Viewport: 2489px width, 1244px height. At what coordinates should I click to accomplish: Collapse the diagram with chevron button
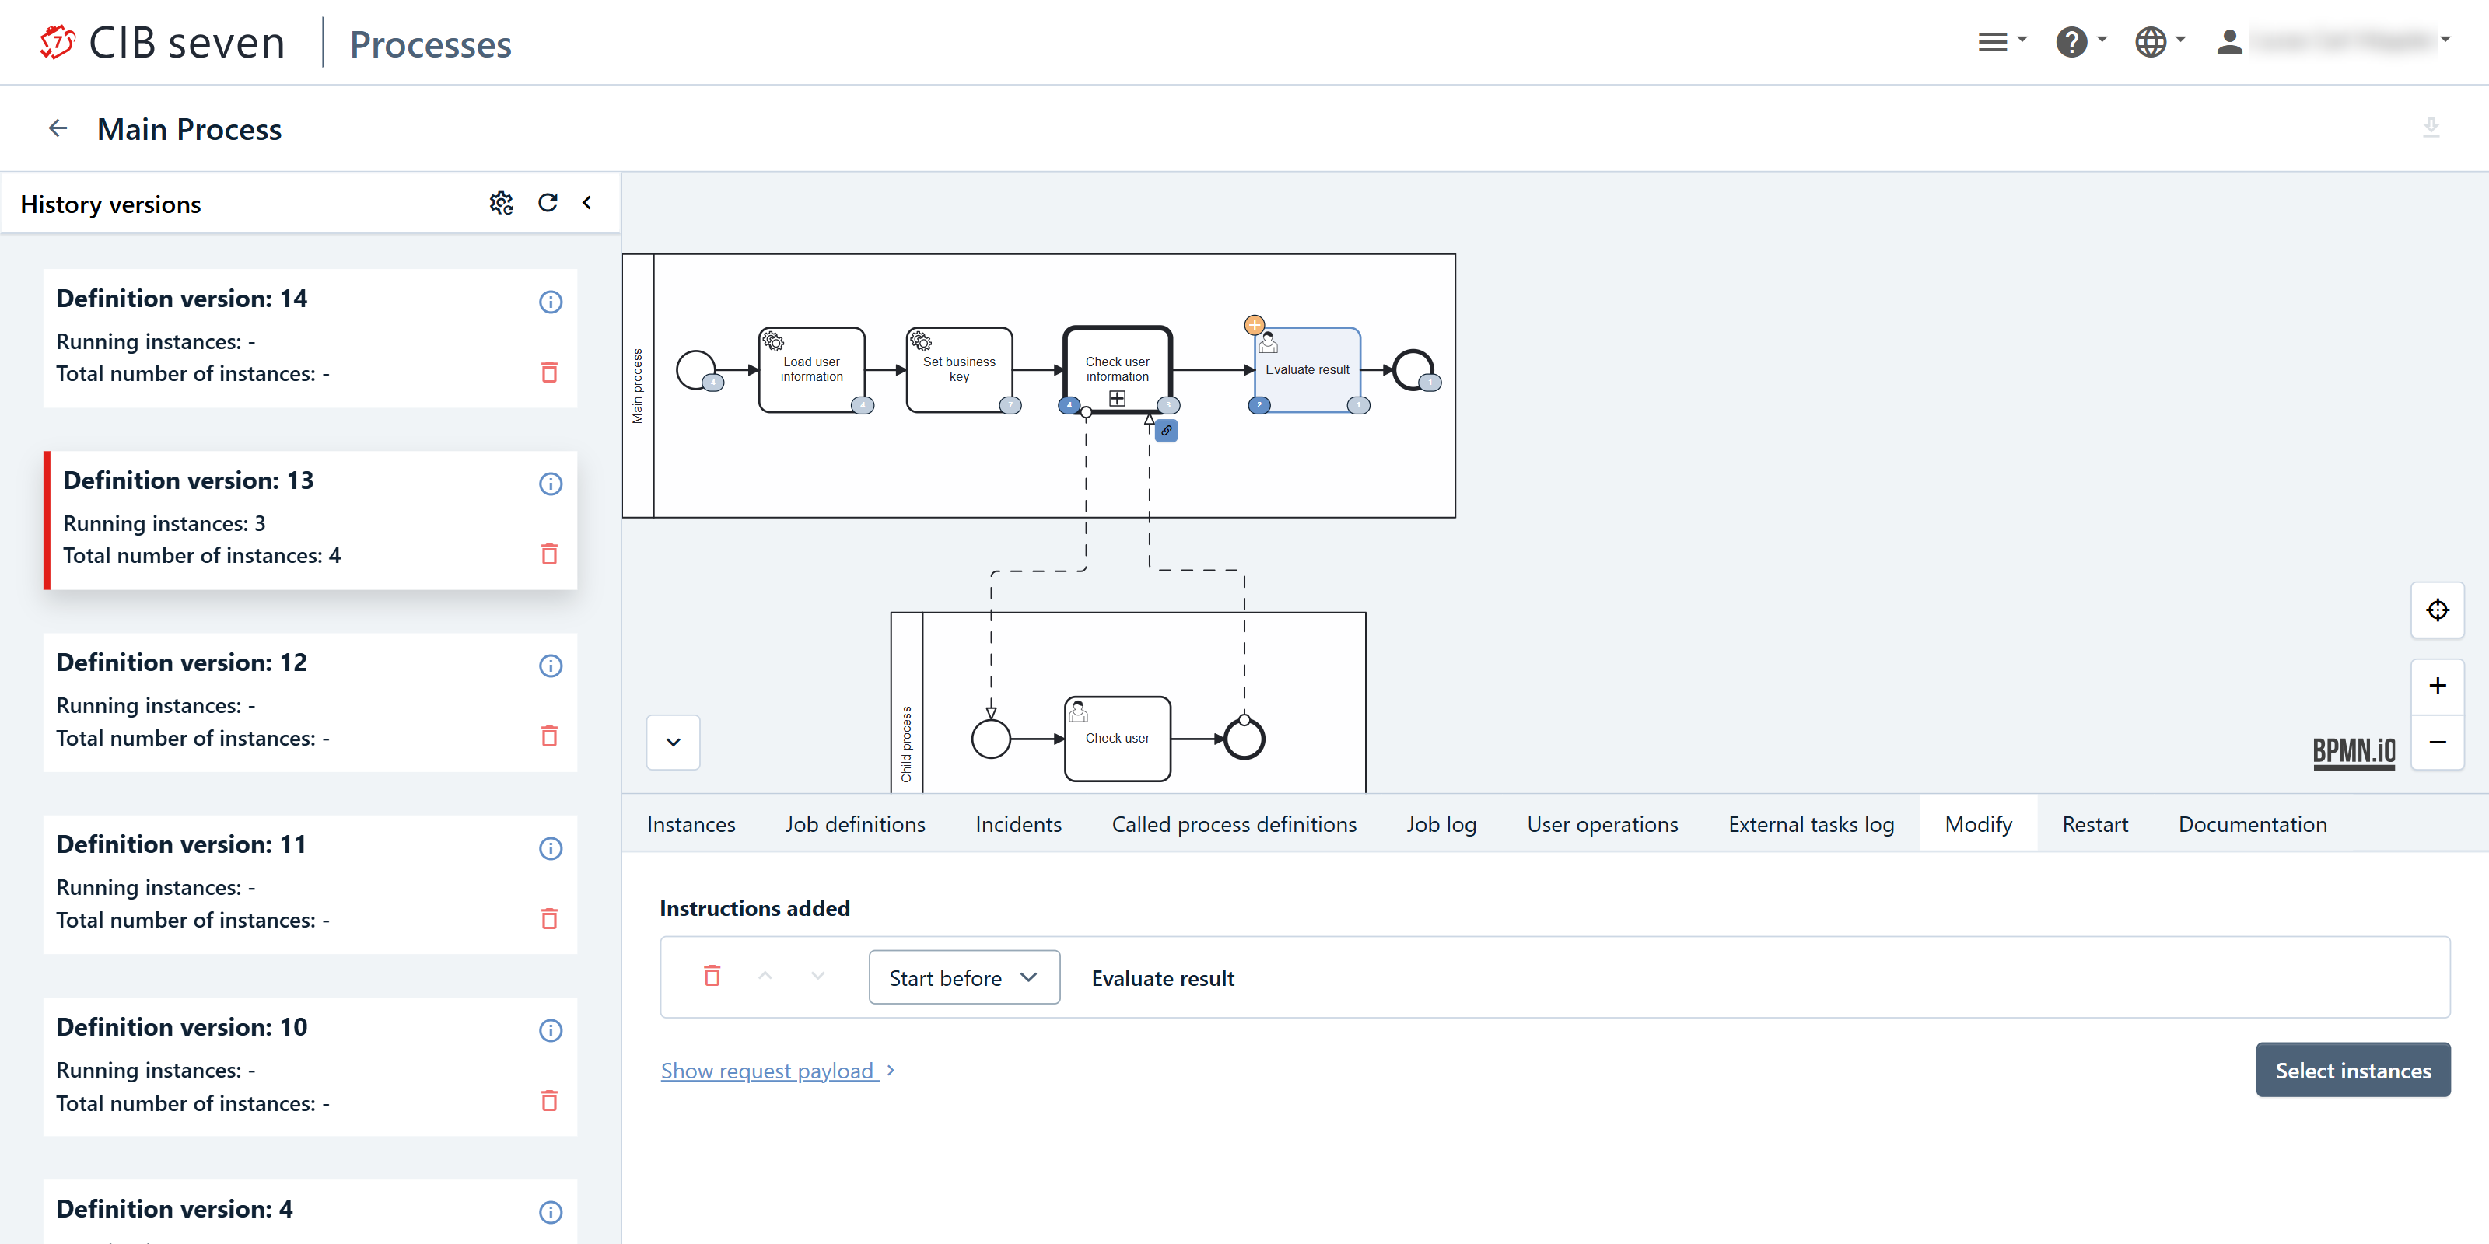tap(674, 742)
